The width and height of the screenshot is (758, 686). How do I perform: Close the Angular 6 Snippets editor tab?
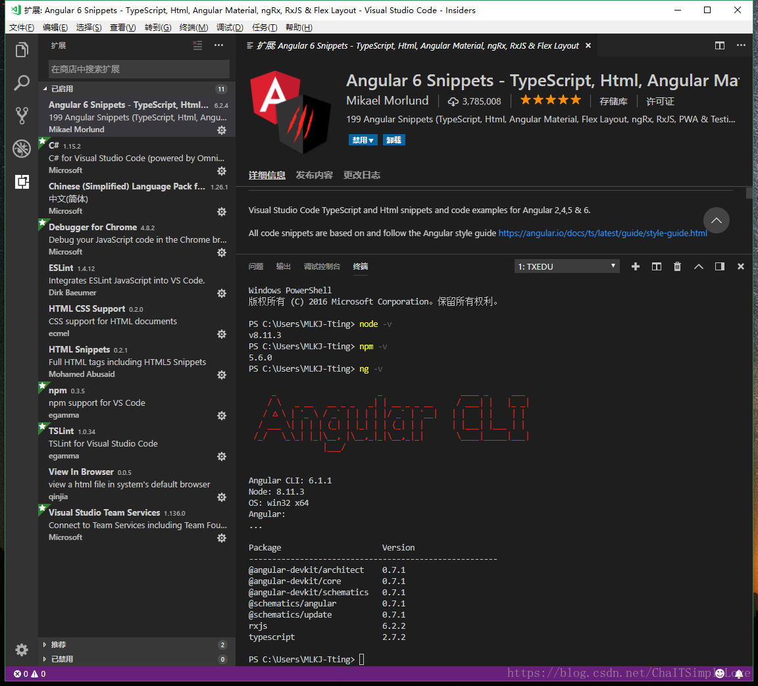tap(588, 45)
